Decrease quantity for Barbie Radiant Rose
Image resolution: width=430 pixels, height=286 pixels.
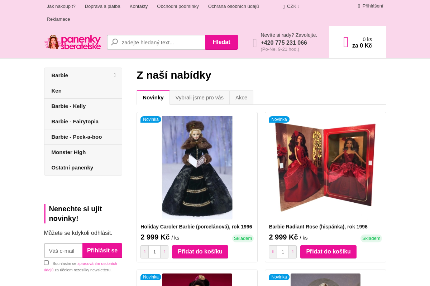(x=273, y=252)
